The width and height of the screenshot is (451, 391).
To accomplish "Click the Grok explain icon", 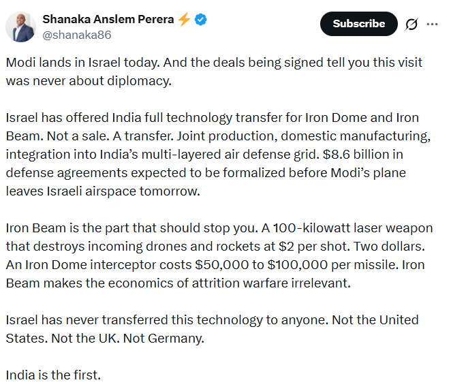I will click(411, 24).
